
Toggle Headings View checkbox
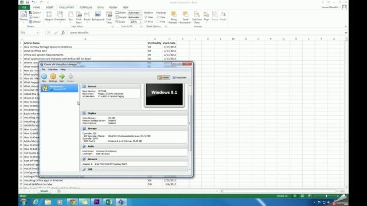click(158, 17)
